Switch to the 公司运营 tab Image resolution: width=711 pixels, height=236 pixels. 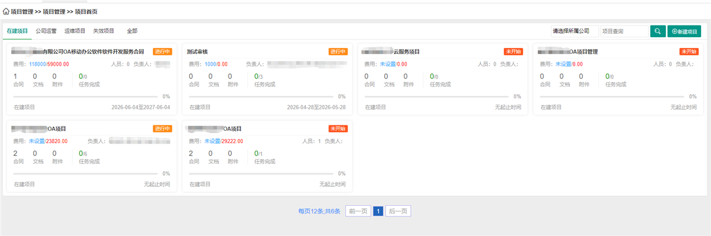46,31
